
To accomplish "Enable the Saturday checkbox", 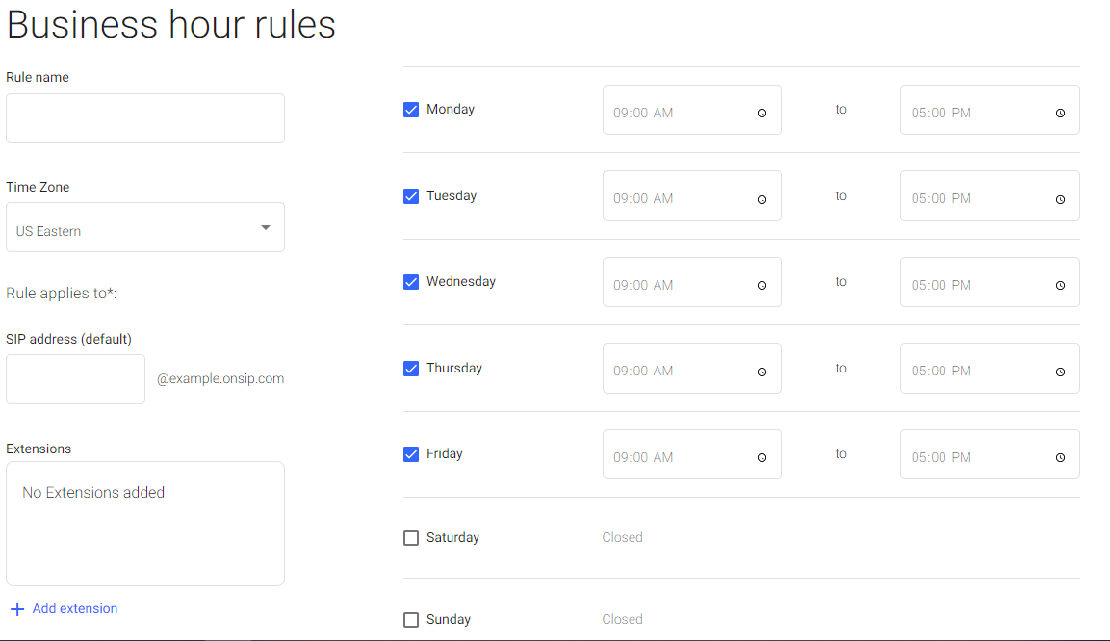I will point(410,538).
